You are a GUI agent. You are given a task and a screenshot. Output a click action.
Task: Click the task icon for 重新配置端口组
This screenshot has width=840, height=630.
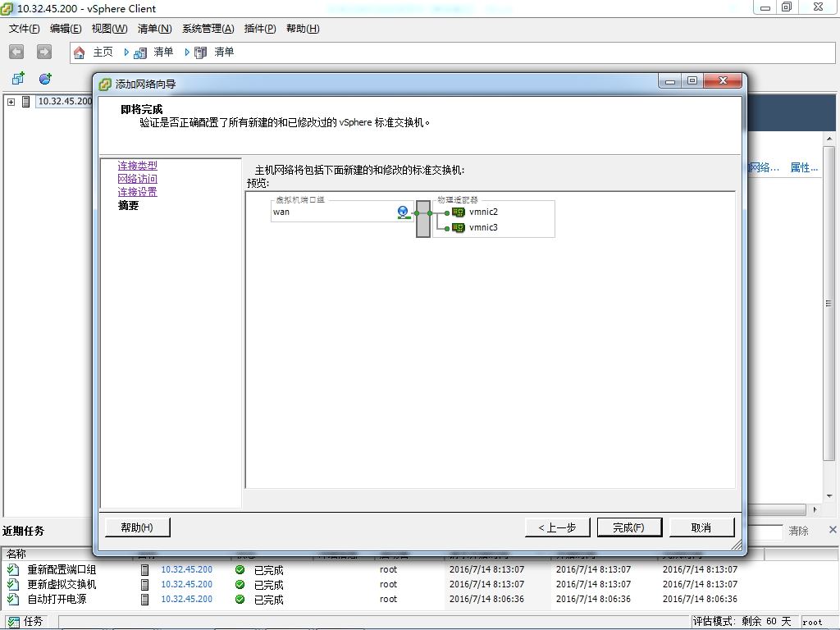pos(13,569)
